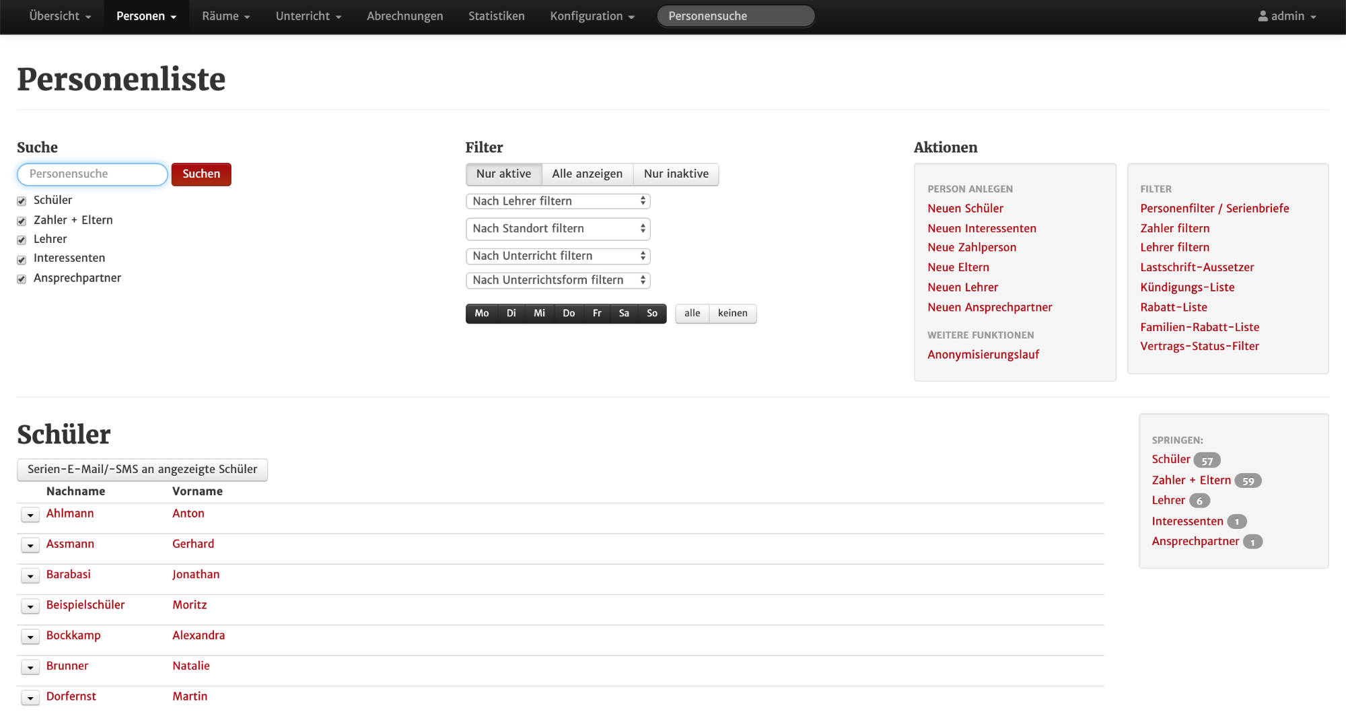The width and height of the screenshot is (1346, 716).
Task: Open the Übersicht menu
Action: 60,16
